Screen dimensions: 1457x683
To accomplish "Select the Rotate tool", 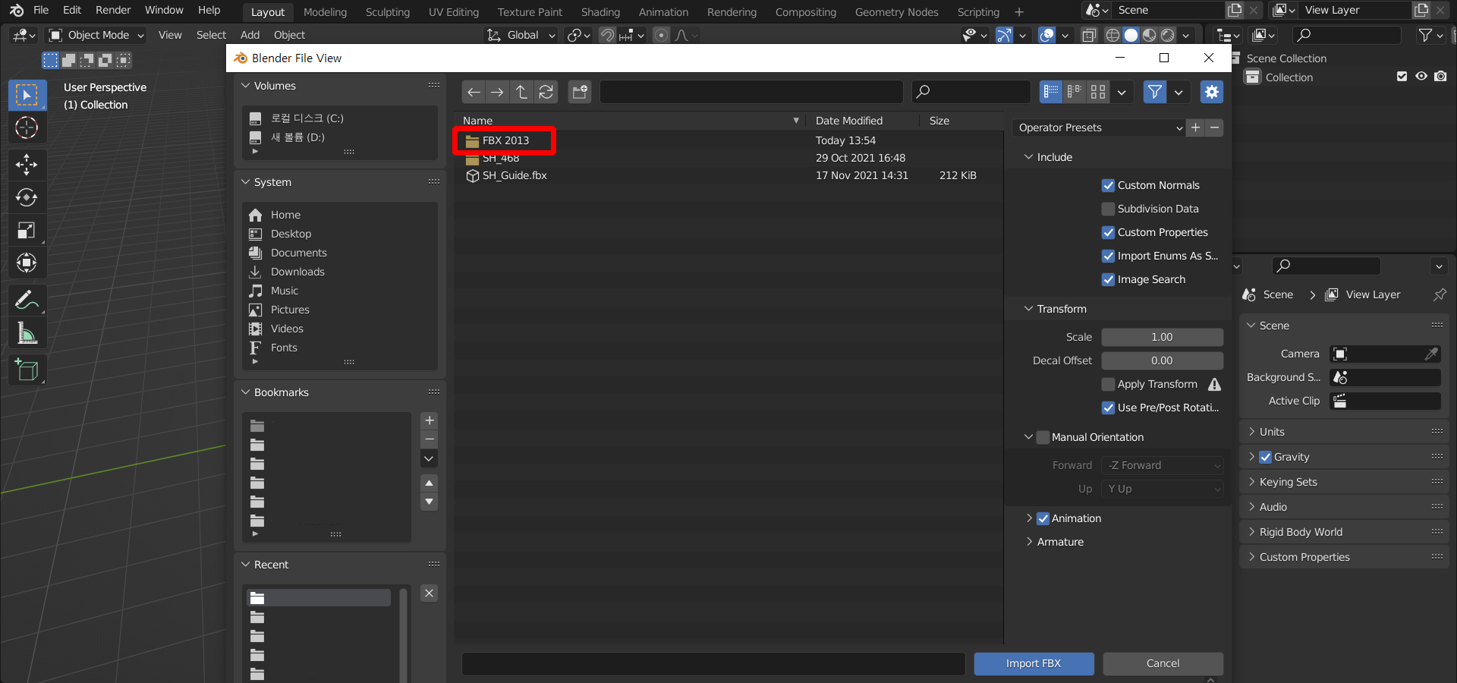I will tap(27, 197).
